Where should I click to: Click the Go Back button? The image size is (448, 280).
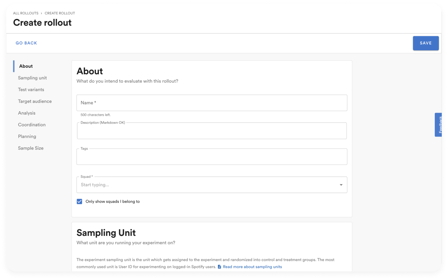pyautogui.click(x=26, y=43)
